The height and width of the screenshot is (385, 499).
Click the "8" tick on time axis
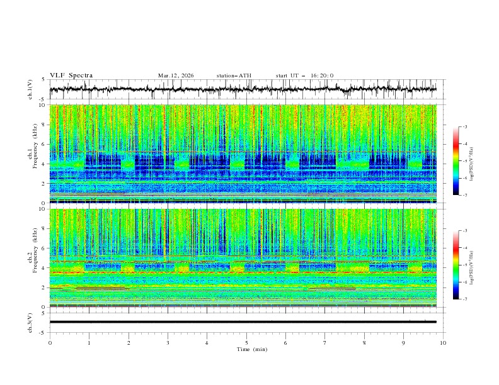[x=364, y=343]
